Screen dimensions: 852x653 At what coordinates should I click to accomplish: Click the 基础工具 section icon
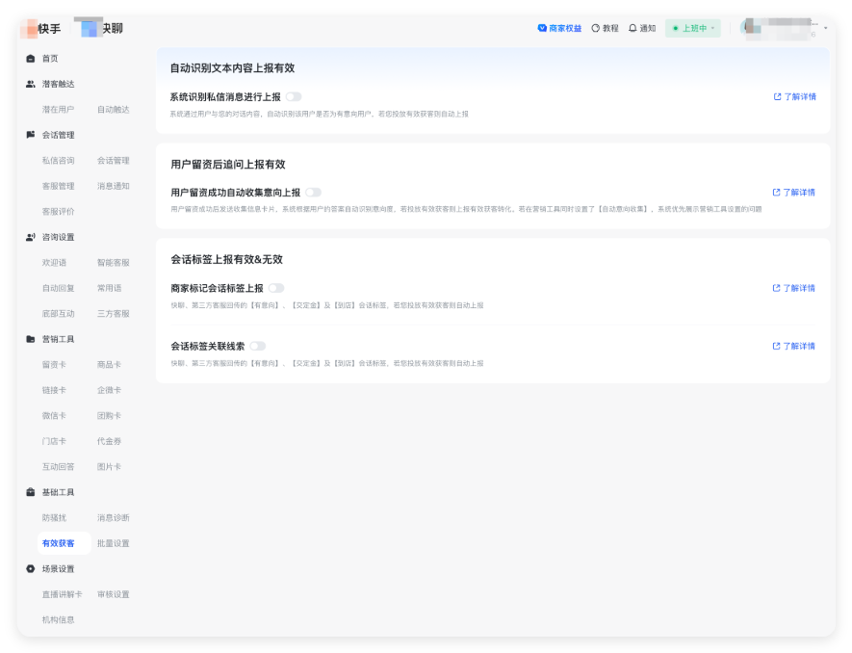(28, 491)
